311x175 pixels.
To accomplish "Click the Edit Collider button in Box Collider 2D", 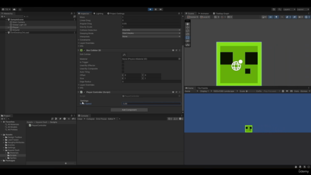I will click(124, 54).
